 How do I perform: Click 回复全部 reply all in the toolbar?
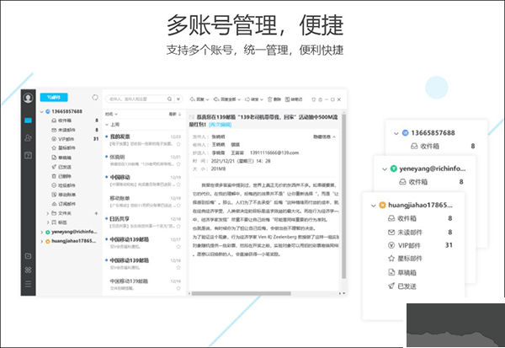[x=227, y=99]
